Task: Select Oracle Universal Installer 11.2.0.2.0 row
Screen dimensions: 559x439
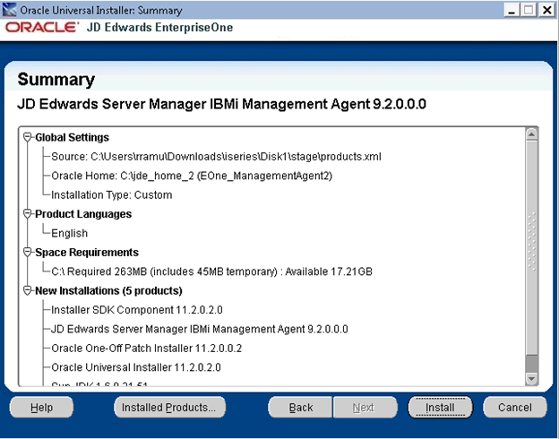Action: pos(136,367)
